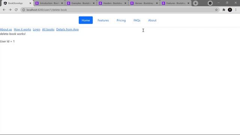Open the Chrome three-dot menu

[236, 10]
